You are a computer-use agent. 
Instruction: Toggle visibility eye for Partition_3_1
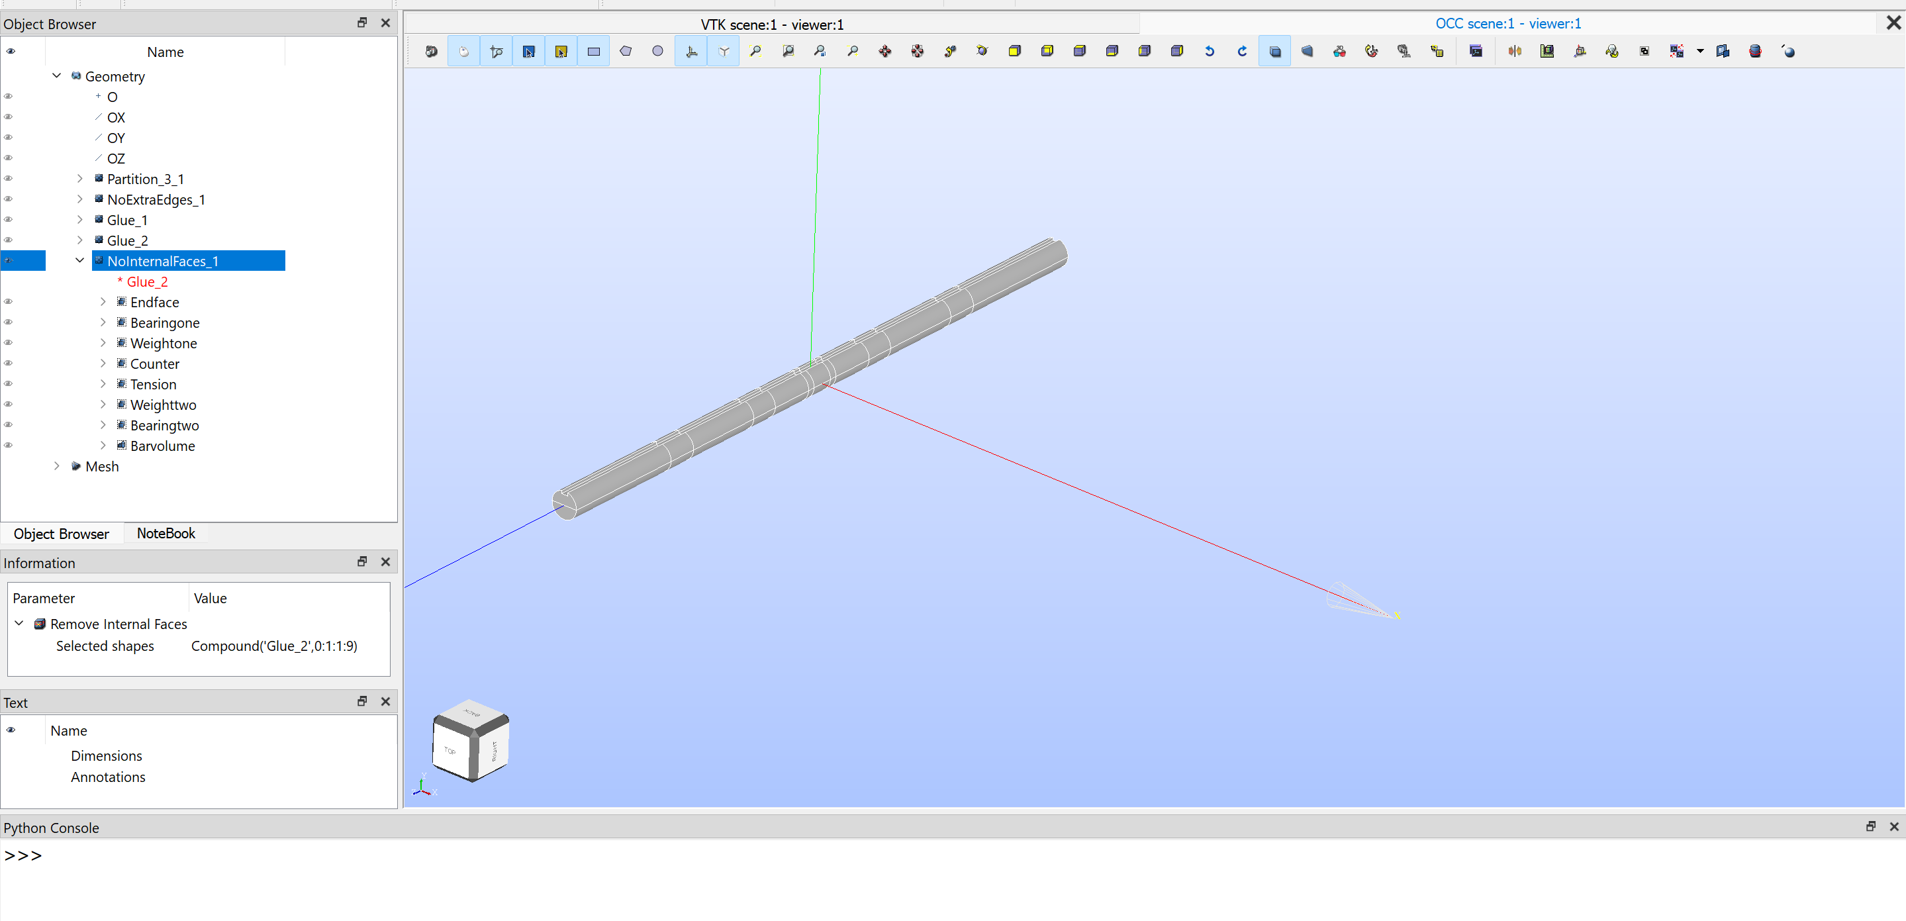(x=9, y=178)
